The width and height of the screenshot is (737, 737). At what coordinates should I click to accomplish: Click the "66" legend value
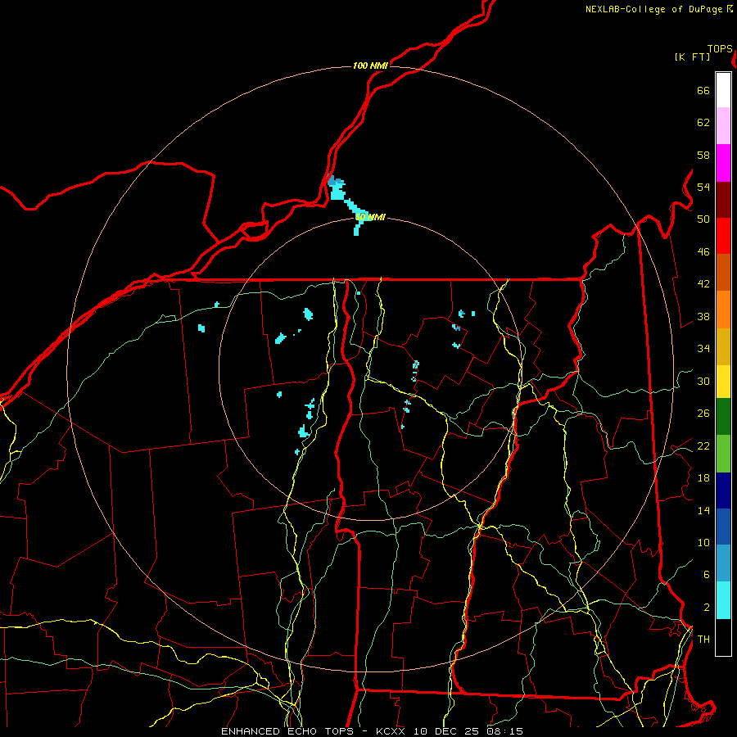(703, 91)
